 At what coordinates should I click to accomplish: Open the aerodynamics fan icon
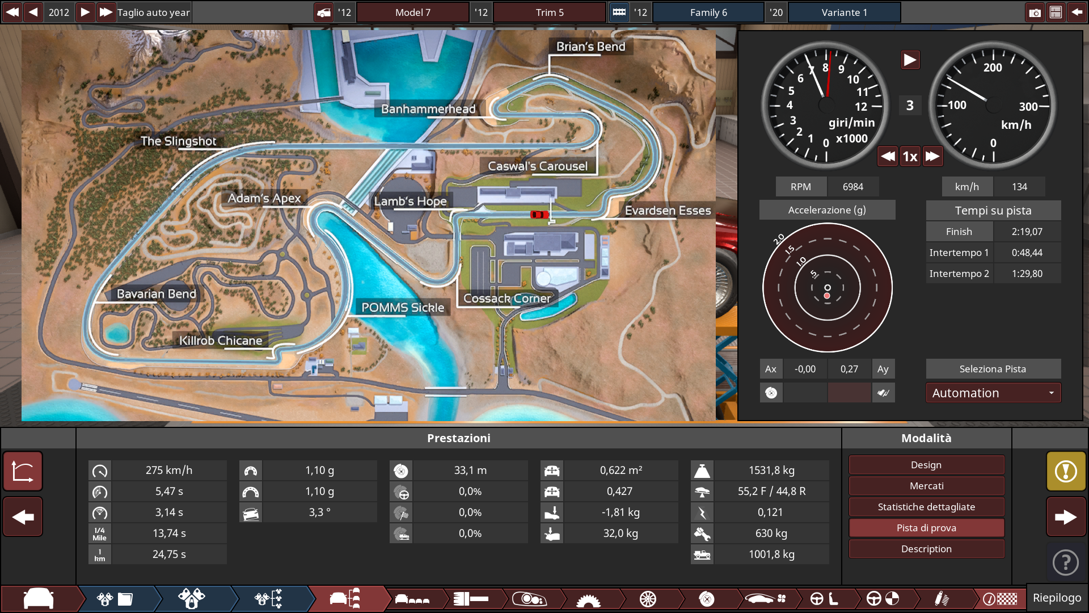pyautogui.click(x=763, y=599)
